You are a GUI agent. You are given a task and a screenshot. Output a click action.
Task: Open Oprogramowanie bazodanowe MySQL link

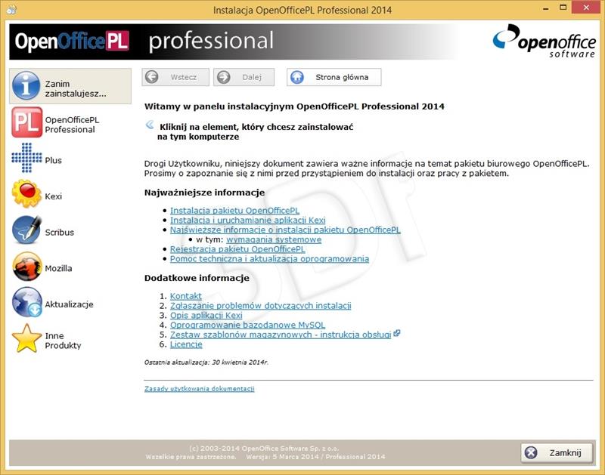click(247, 325)
